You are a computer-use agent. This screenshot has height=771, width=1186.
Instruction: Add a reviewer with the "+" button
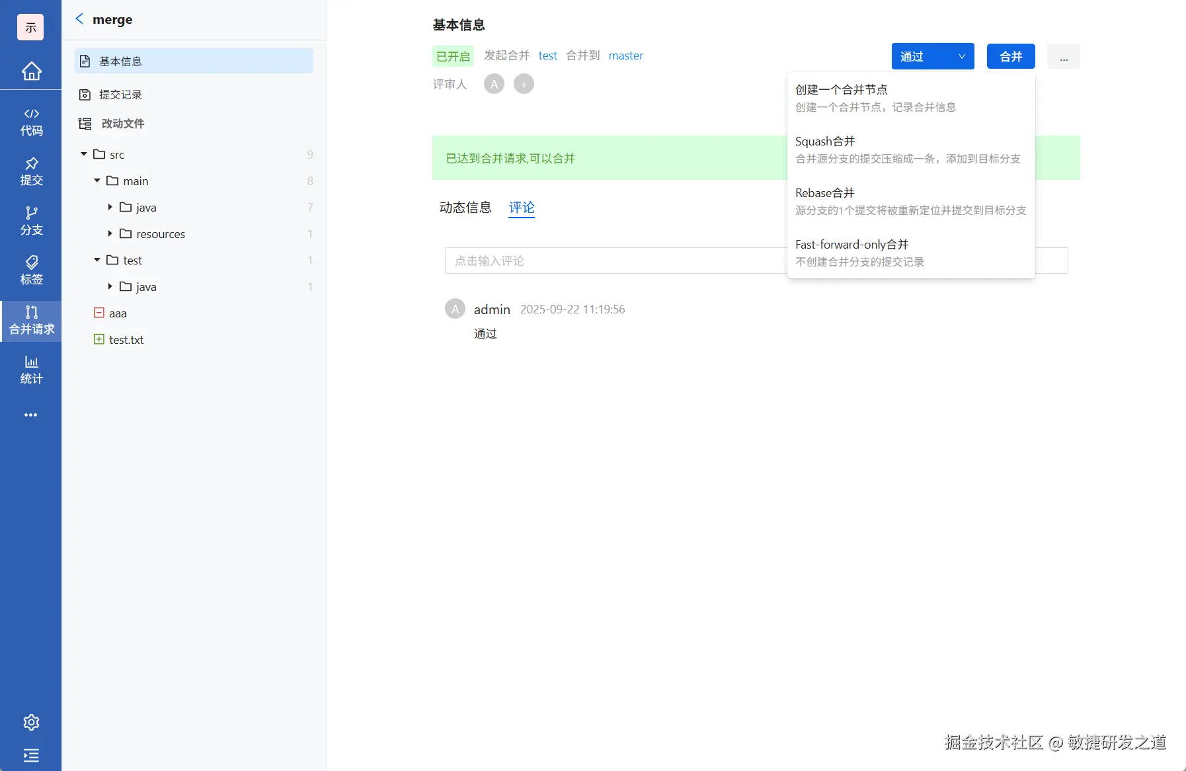pos(523,83)
